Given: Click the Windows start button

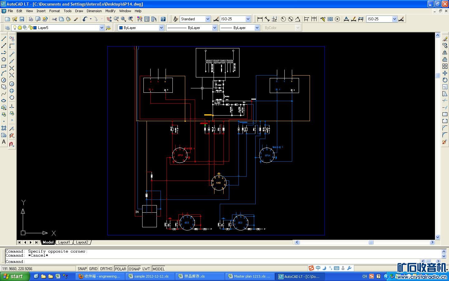Looking at the screenshot, I should point(15,276).
